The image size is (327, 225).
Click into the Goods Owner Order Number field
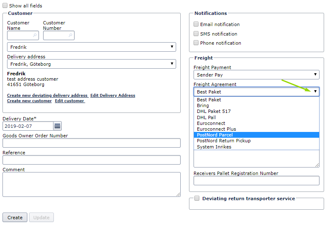coord(91,143)
